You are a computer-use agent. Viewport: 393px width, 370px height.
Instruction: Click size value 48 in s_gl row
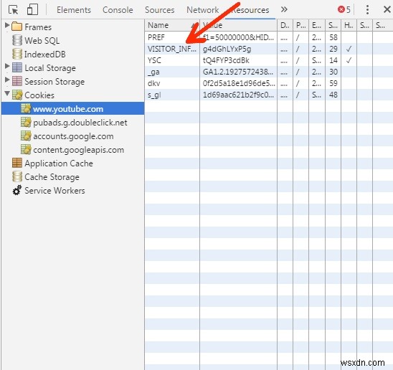coord(333,95)
